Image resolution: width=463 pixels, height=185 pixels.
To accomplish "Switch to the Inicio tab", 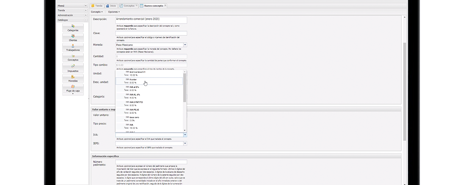I will click(x=111, y=6).
